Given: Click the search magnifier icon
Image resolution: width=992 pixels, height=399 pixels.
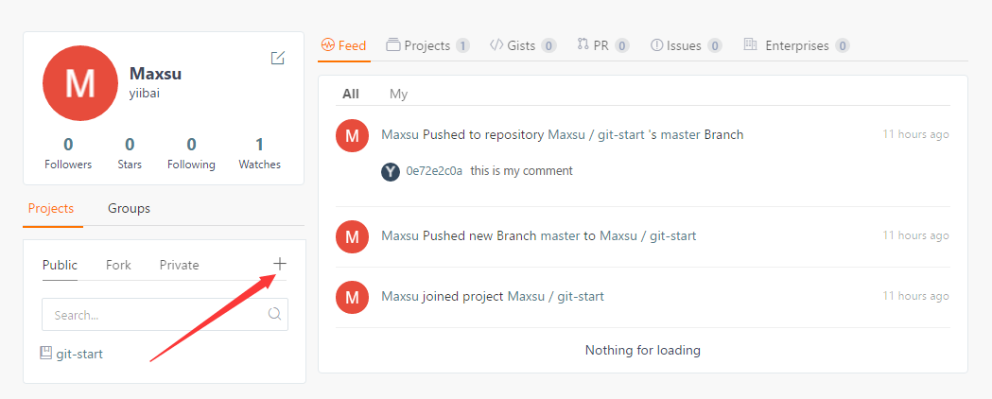Looking at the screenshot, I should tap(274, 315).
